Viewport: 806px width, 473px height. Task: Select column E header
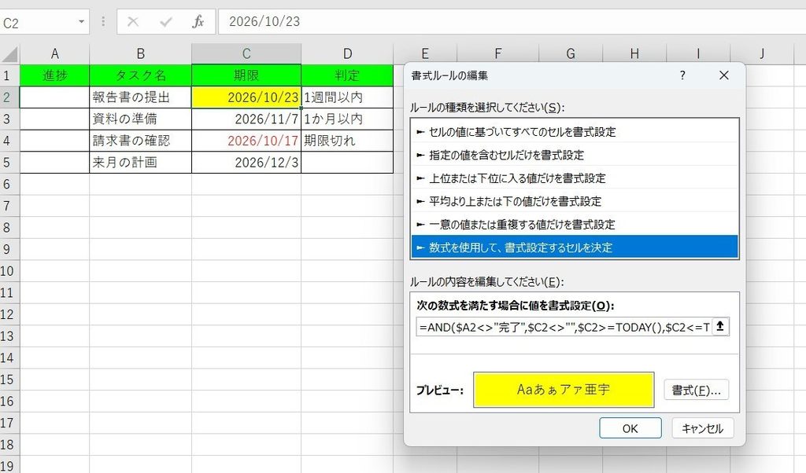click(x=425, y=54)
